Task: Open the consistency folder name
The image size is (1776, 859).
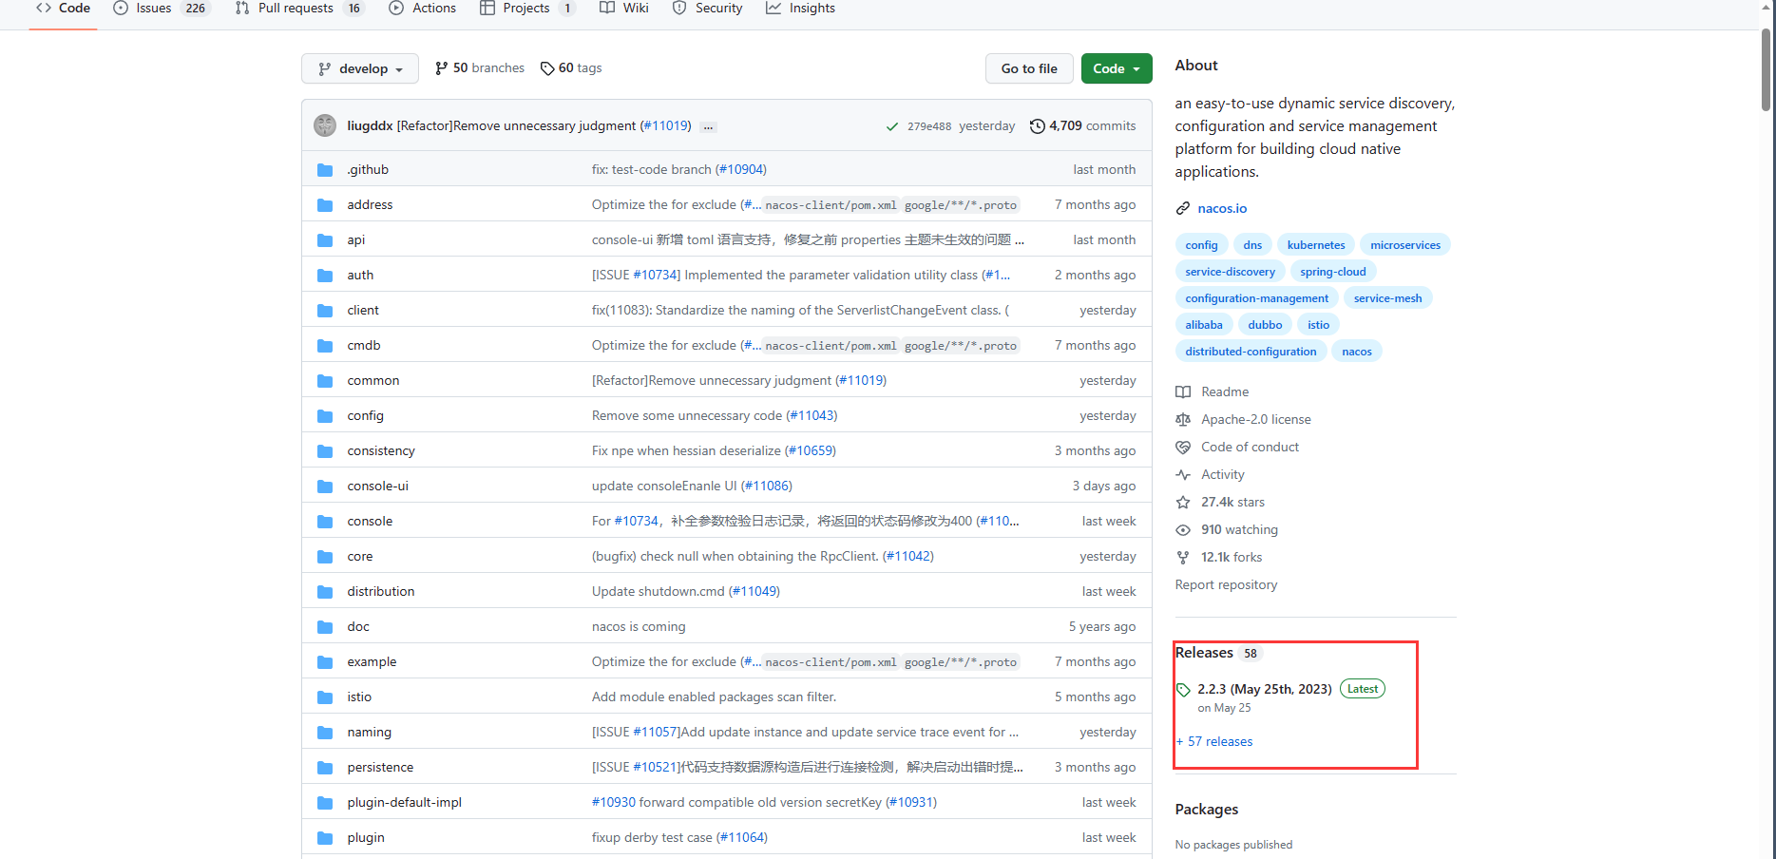Action: coord(381,450)
